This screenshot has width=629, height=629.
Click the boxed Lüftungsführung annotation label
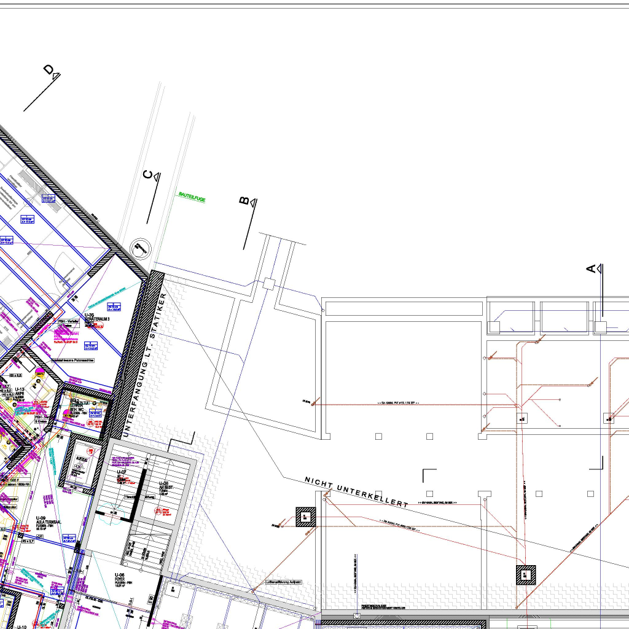(x=283, y=580)
